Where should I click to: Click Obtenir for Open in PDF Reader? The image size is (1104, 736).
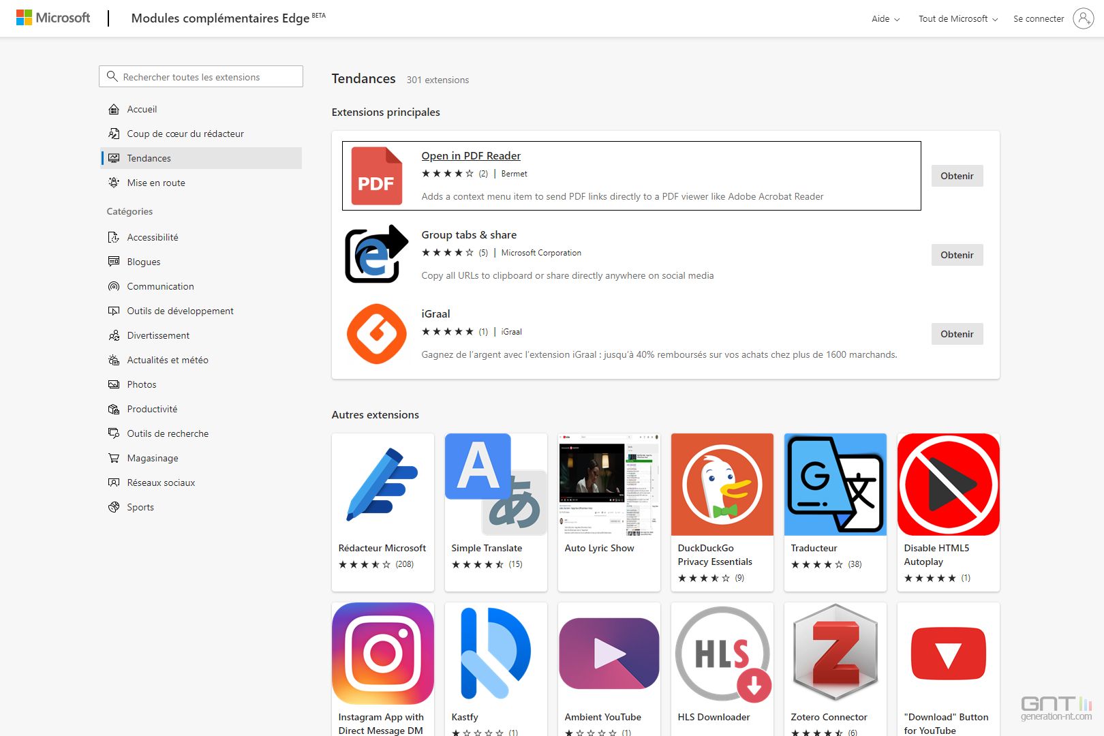(957, 175)
